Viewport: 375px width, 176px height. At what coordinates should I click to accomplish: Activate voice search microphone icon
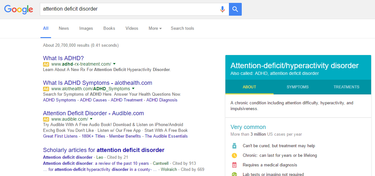[222, 9]
